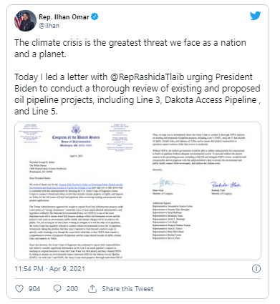Viewport: 280px width, 304px height.
Task: Click the additional signers list
Action: tap(173, 220)
